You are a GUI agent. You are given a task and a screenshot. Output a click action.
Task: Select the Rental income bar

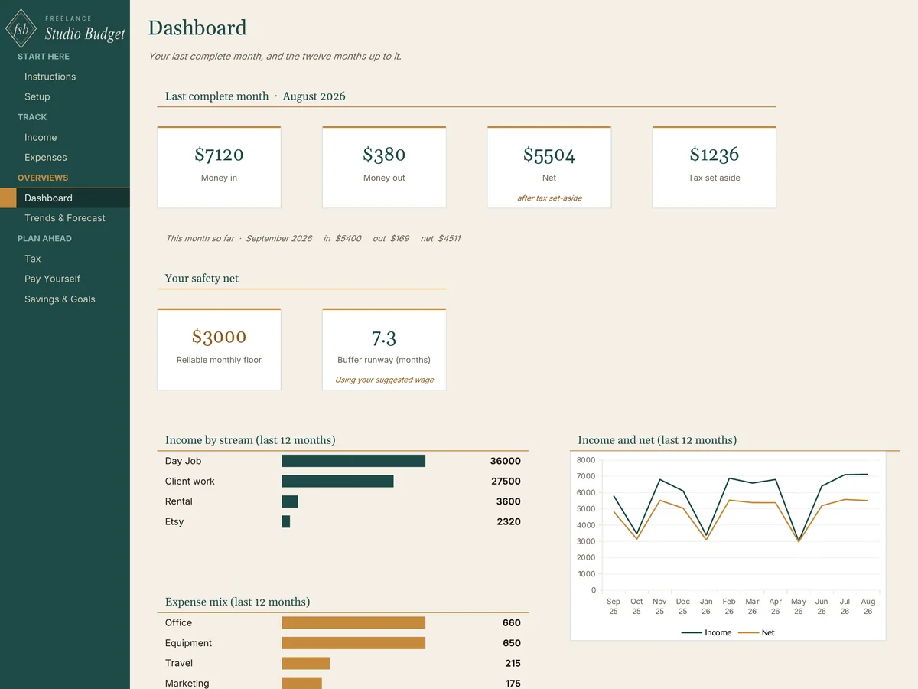click(290, 501)
